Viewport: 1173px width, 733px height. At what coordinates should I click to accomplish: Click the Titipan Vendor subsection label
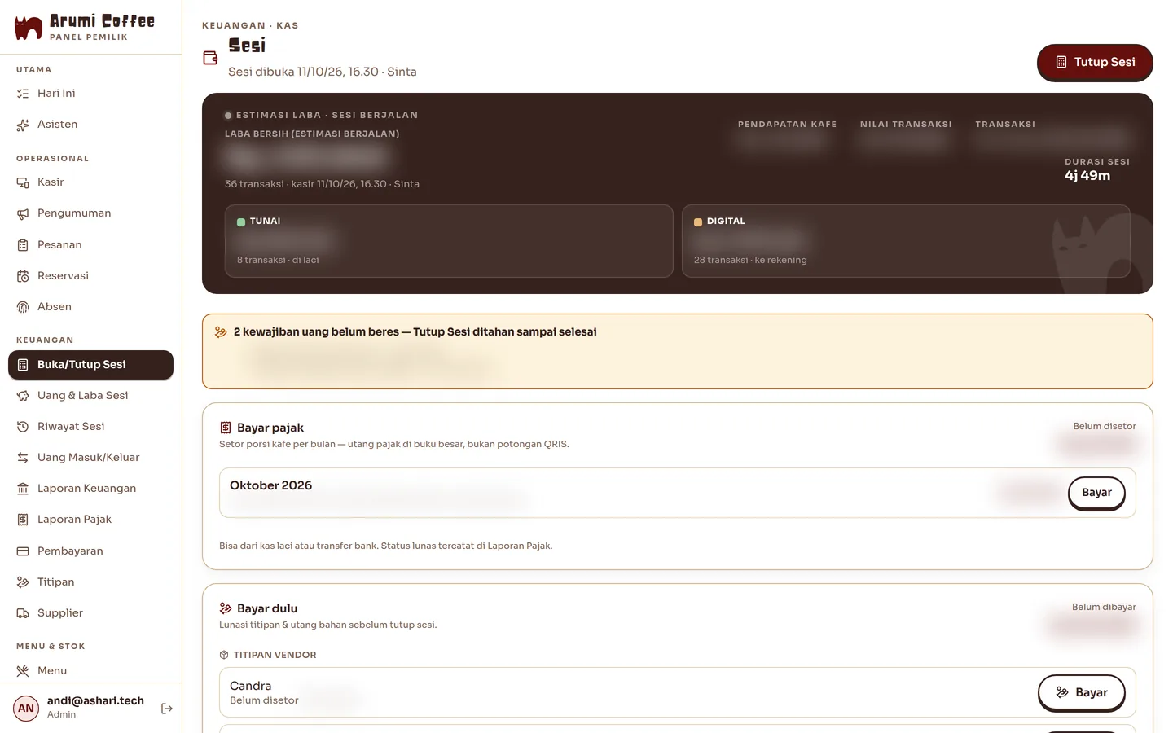[x=275, y=655]
